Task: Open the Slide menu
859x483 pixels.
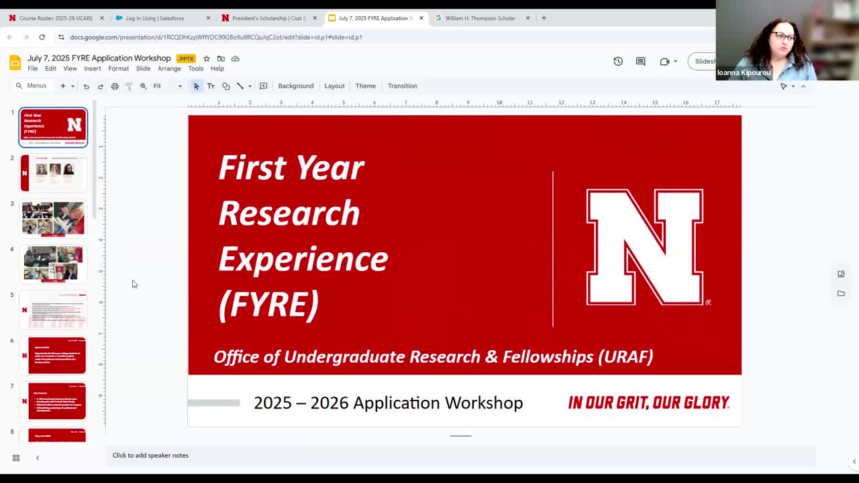Action: point(143,68)
